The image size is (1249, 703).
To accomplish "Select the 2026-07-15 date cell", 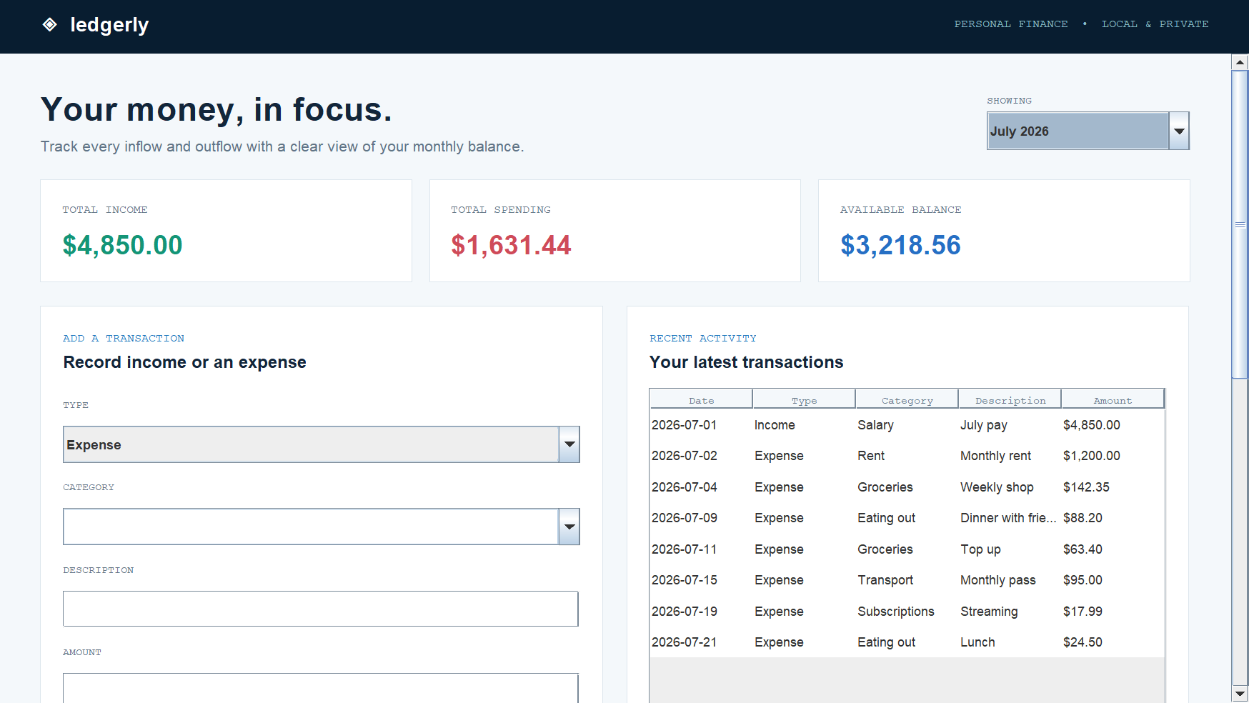I will 701,580.
